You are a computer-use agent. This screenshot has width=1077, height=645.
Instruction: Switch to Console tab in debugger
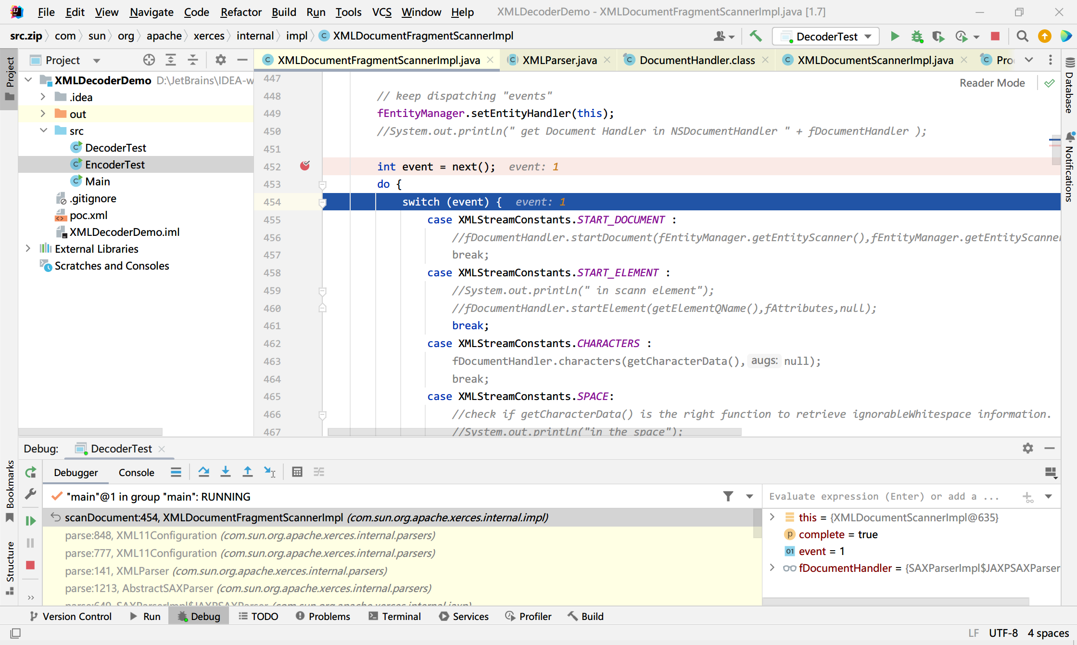(x=137, y=473)
